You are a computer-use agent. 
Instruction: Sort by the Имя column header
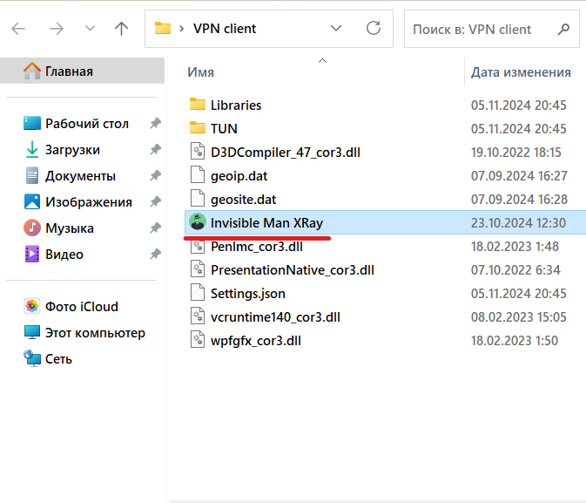coord(200,71)
